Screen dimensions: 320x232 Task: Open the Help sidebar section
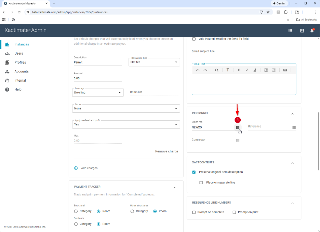click(x=18, y=90)
